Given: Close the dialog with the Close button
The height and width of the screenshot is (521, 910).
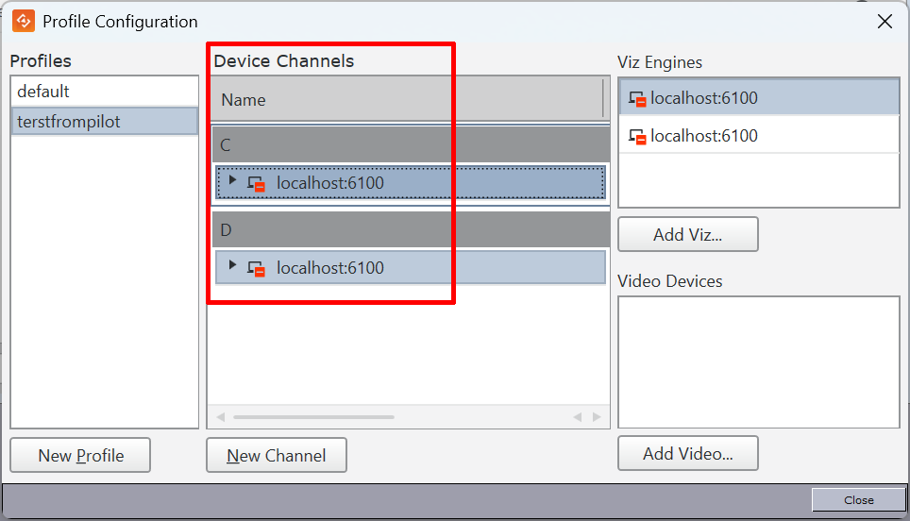Looking at the screenshot, I should (858, 500).
